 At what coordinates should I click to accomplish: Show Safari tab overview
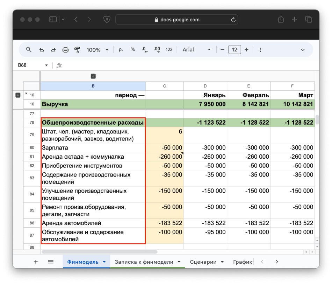click(x=309, y=20)
